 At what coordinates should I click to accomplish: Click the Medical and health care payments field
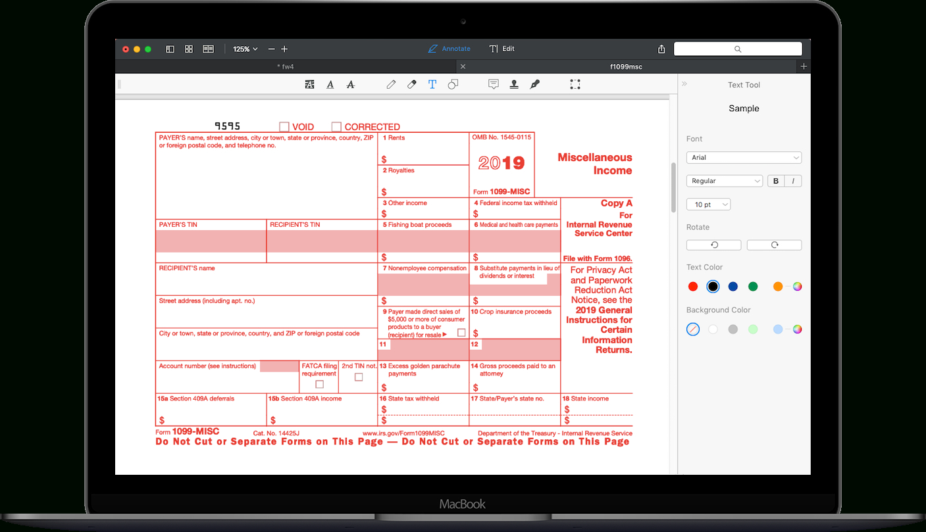[515, 241]
